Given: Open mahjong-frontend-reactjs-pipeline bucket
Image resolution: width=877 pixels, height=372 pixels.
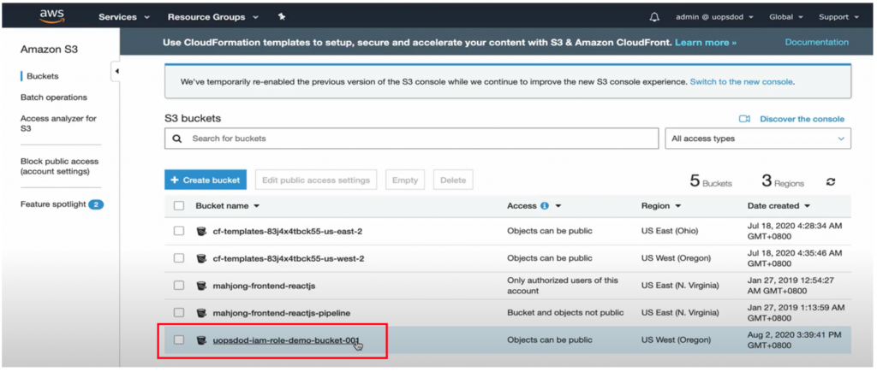Looking at the screenshot, I should pyautogui.click(x=282, y=312).
